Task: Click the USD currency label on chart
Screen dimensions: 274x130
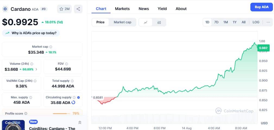Action: pos(264,123)
